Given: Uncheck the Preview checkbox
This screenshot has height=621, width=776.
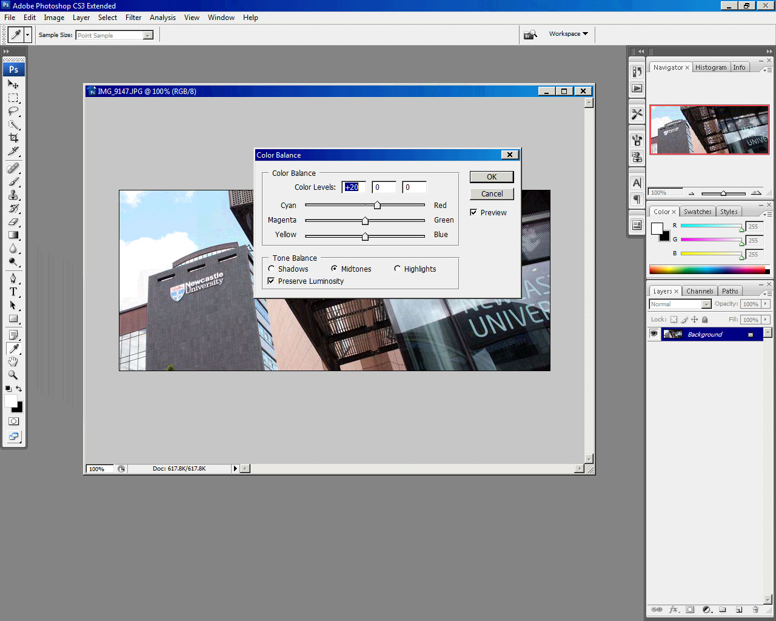Looking at the screenshot, I should [473, 212].
